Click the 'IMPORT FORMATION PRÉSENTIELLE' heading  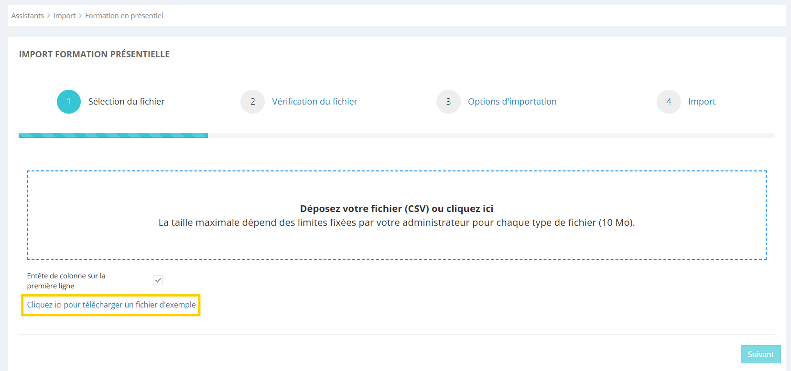[x=94, y=54]
